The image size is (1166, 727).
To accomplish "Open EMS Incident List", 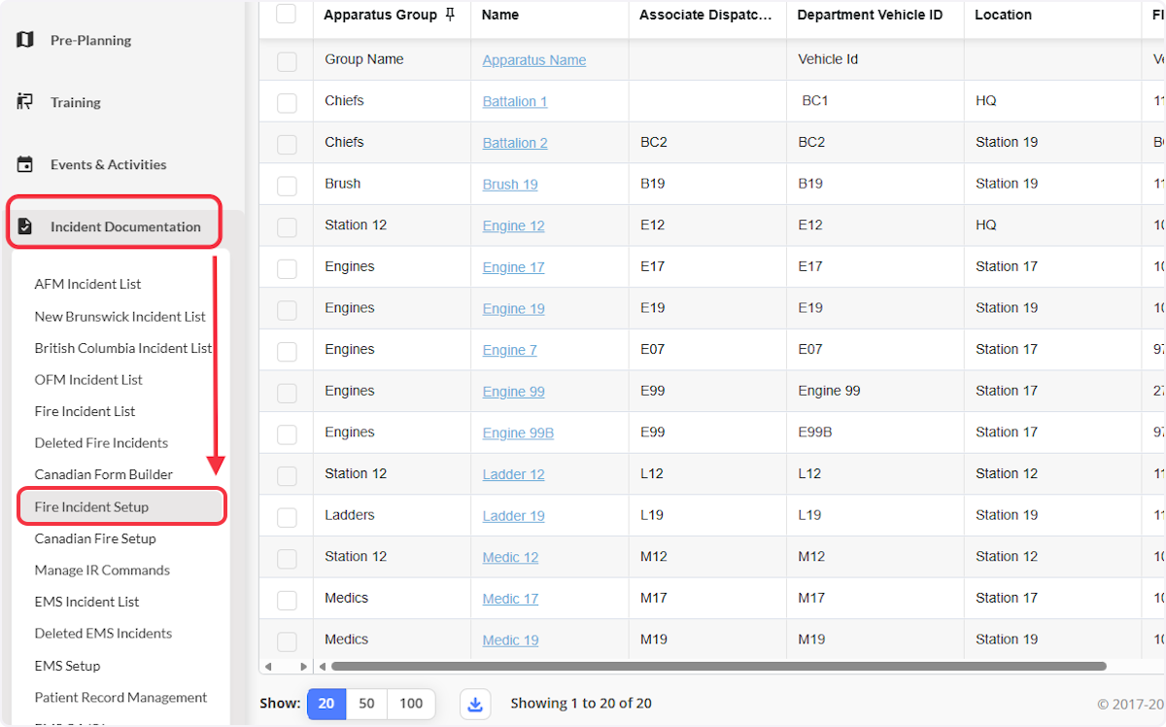I will tap(86, 602).
